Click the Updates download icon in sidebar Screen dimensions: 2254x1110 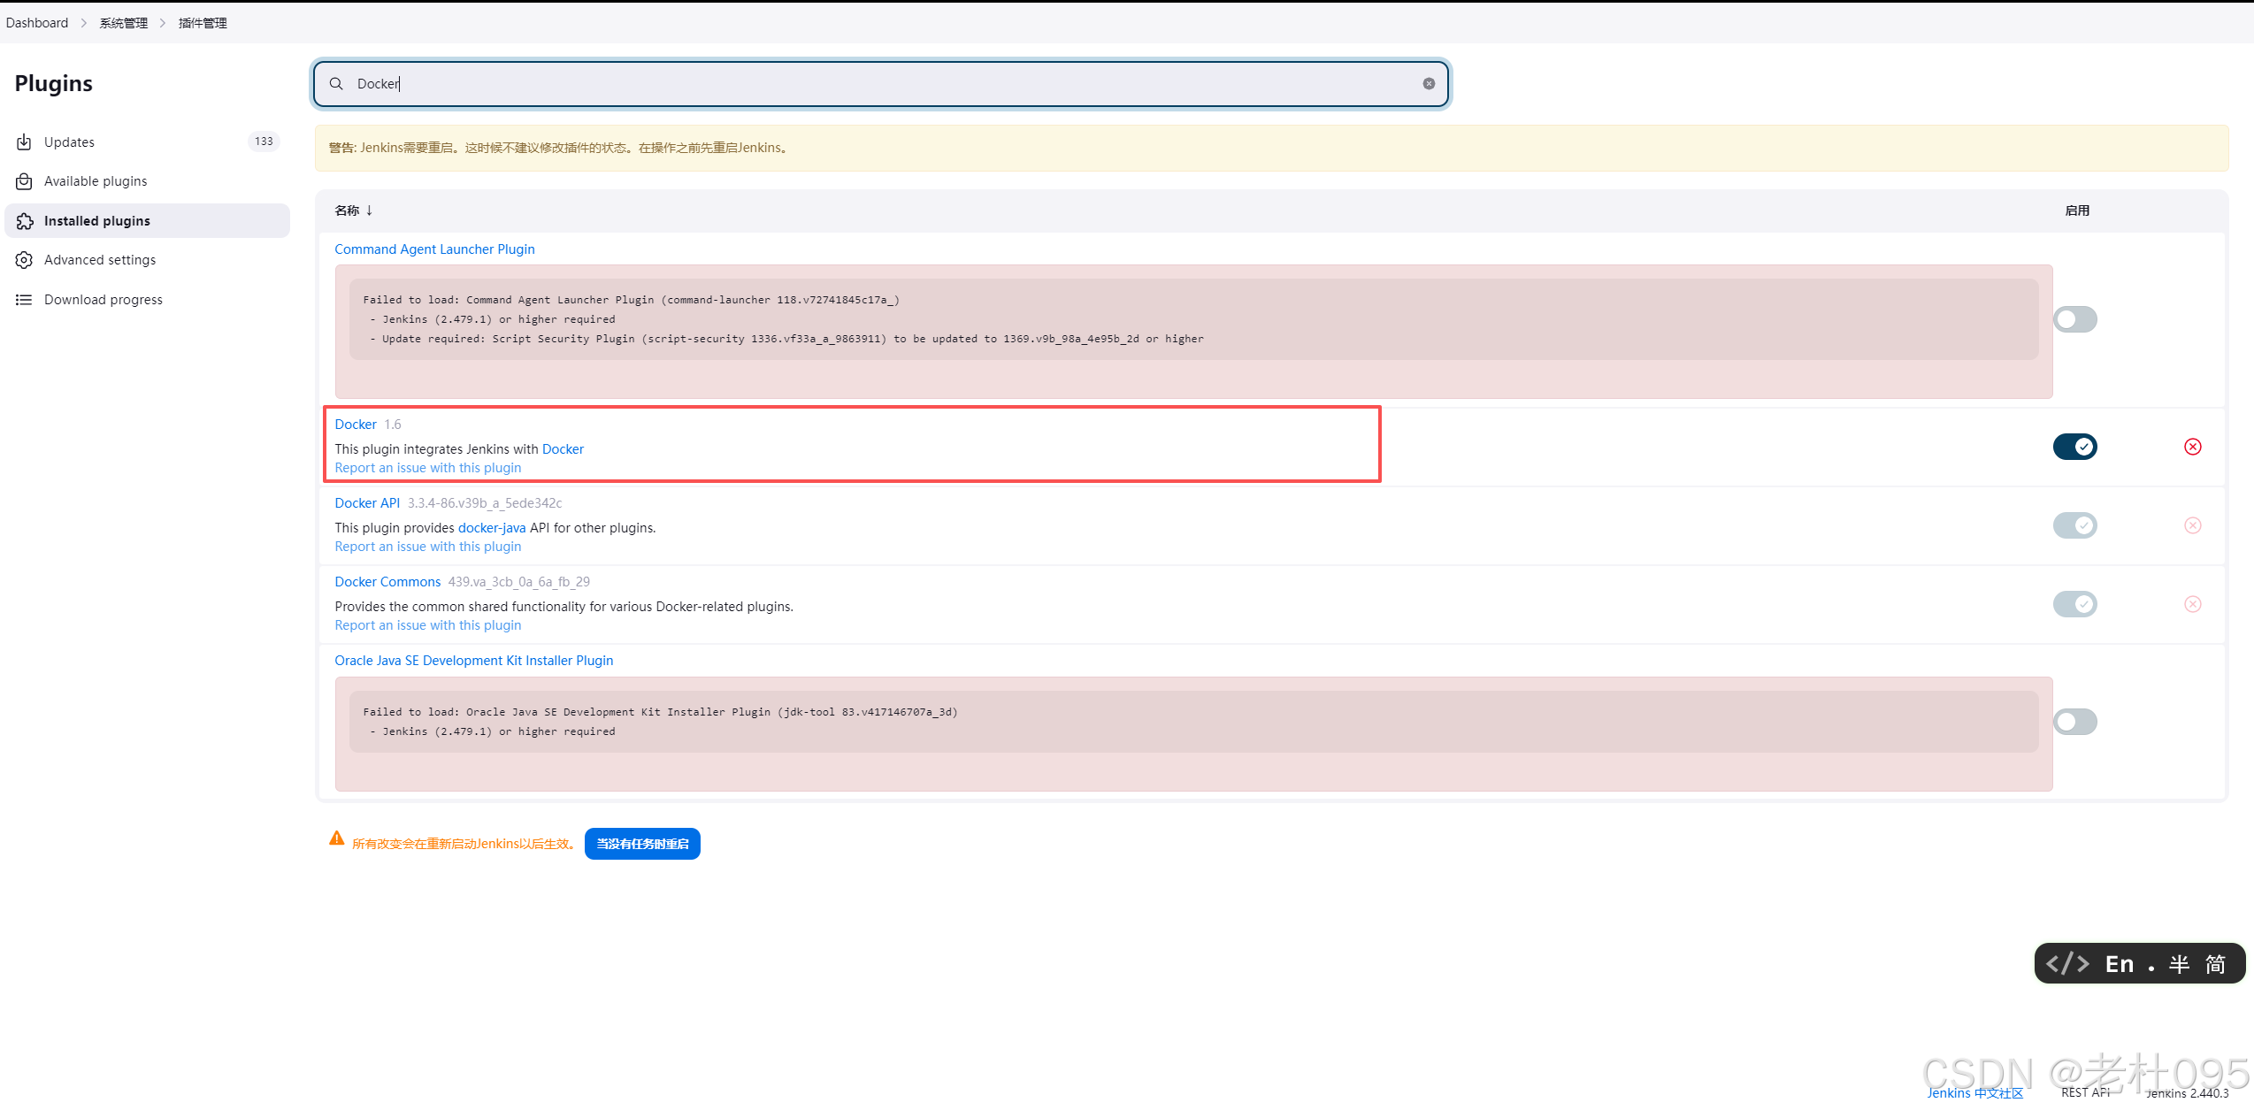point(24,142)
